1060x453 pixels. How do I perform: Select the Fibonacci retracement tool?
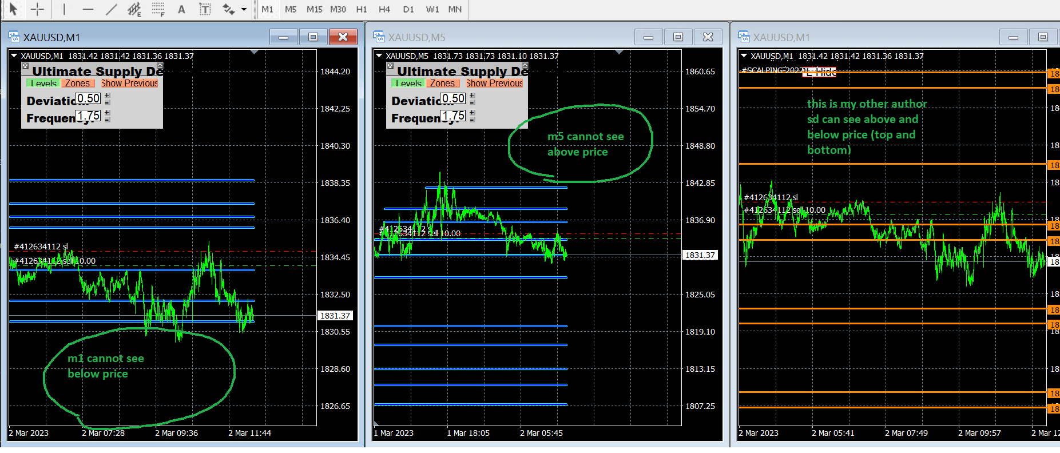point(158,9)
